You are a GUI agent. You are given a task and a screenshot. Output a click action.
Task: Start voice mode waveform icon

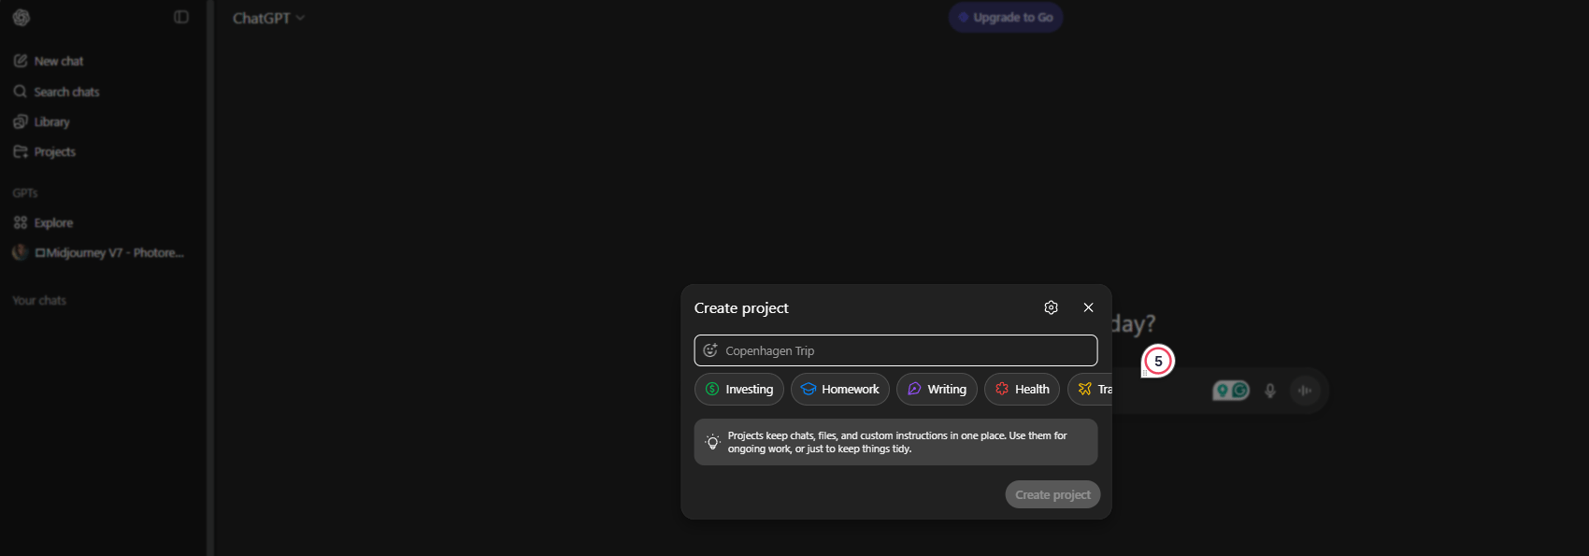point(1305,391)
